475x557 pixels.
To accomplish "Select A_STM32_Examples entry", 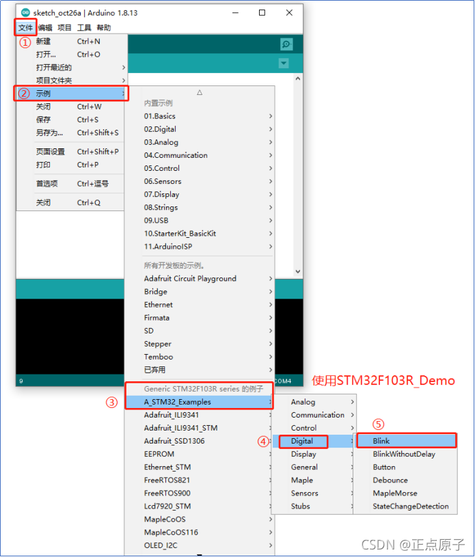I will pos(200,402).
